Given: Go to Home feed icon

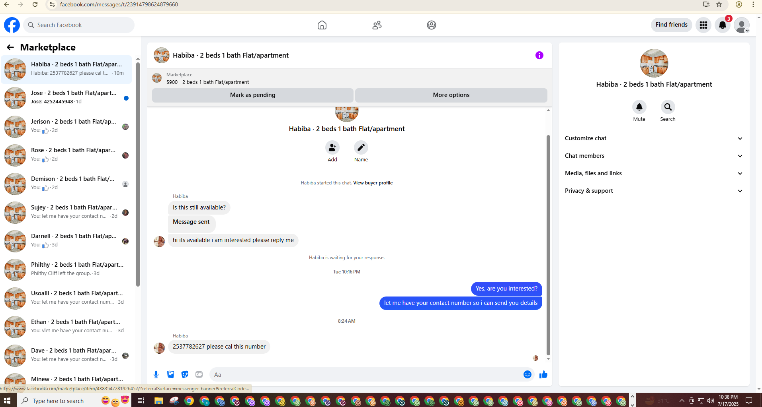Looking at the screenshot, I should click(322, 25).
